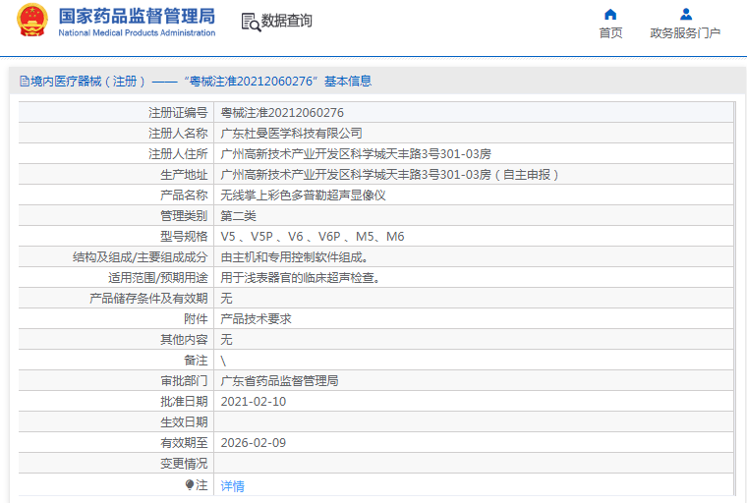Click the document icon before 境内医疗器械
747x503 pixels.
coord(25,82)
